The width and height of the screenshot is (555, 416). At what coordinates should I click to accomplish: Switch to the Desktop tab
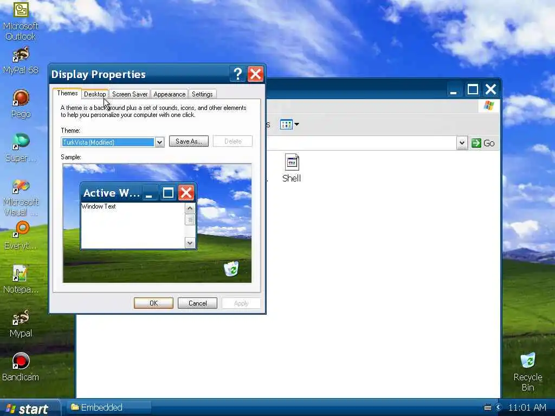(x=95, y=94)
